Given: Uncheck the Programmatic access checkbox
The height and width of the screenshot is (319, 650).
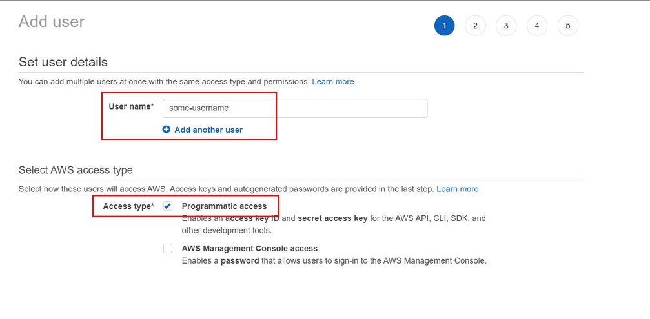Looking at the screenshot, I should [168, 206].
